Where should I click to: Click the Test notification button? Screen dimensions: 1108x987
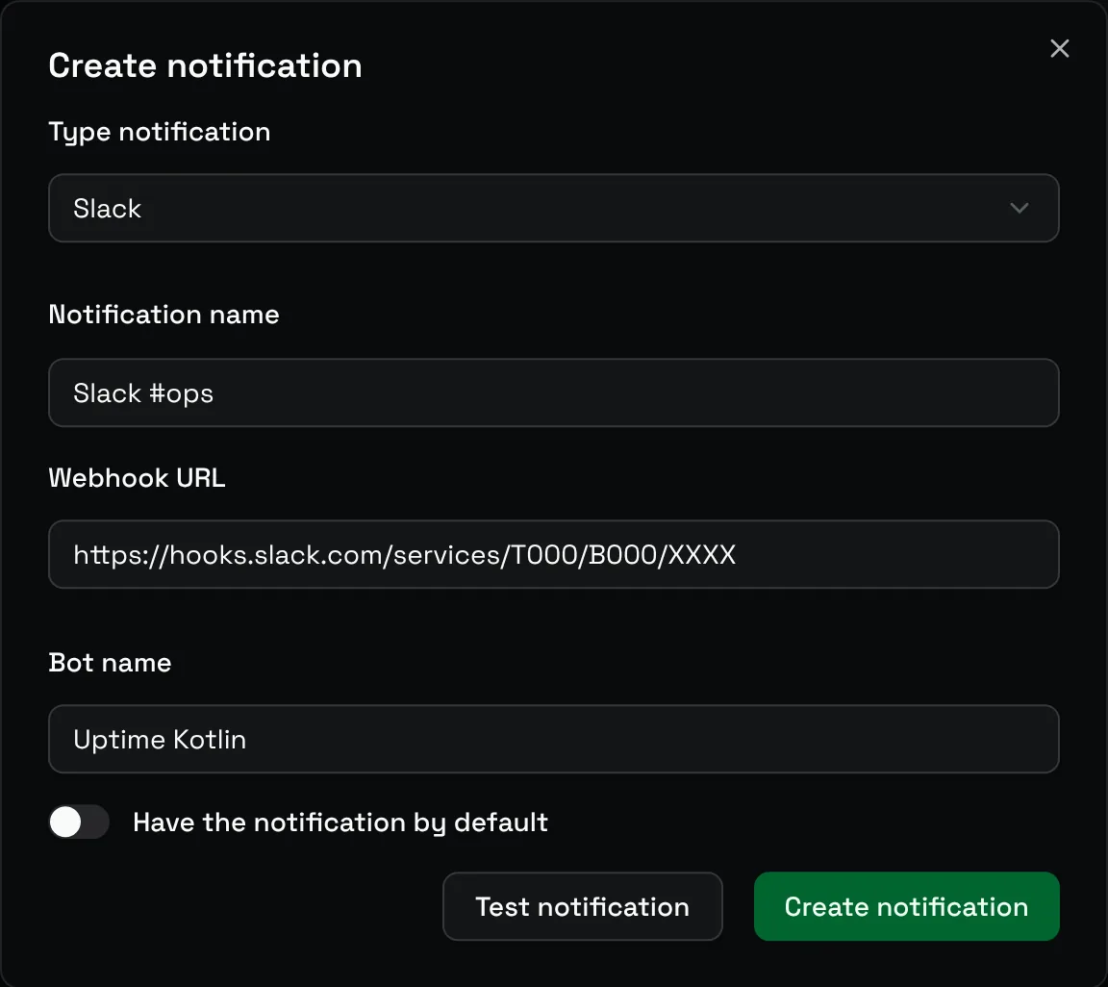(582, 906)
